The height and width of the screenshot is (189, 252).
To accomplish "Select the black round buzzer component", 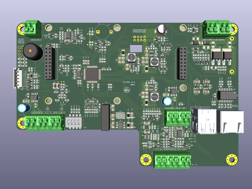I will [33, 51].
